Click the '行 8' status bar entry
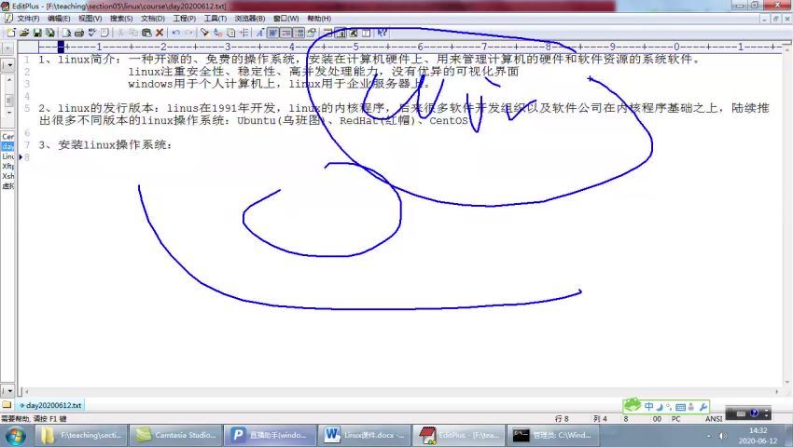 [562, 419]
